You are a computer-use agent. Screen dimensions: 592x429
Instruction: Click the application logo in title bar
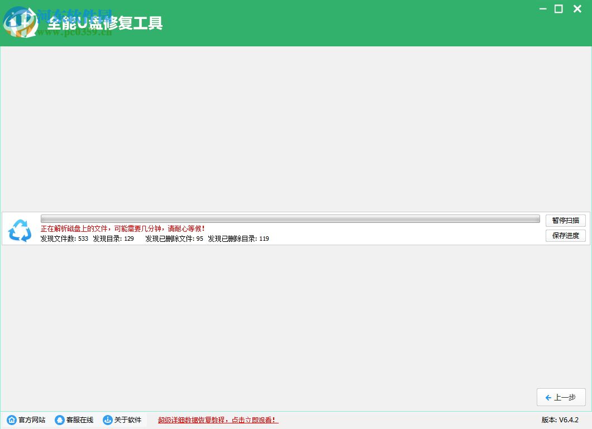[20, 22]
